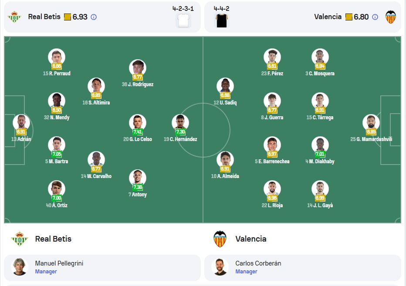This screenshot has width=406, height=286.
Task: Click the Real Betis crest above manager section
Action: (20, 239)
